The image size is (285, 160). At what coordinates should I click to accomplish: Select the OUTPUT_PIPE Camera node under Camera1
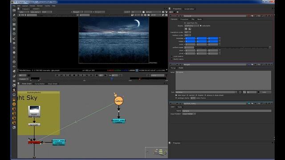point(119,121)
